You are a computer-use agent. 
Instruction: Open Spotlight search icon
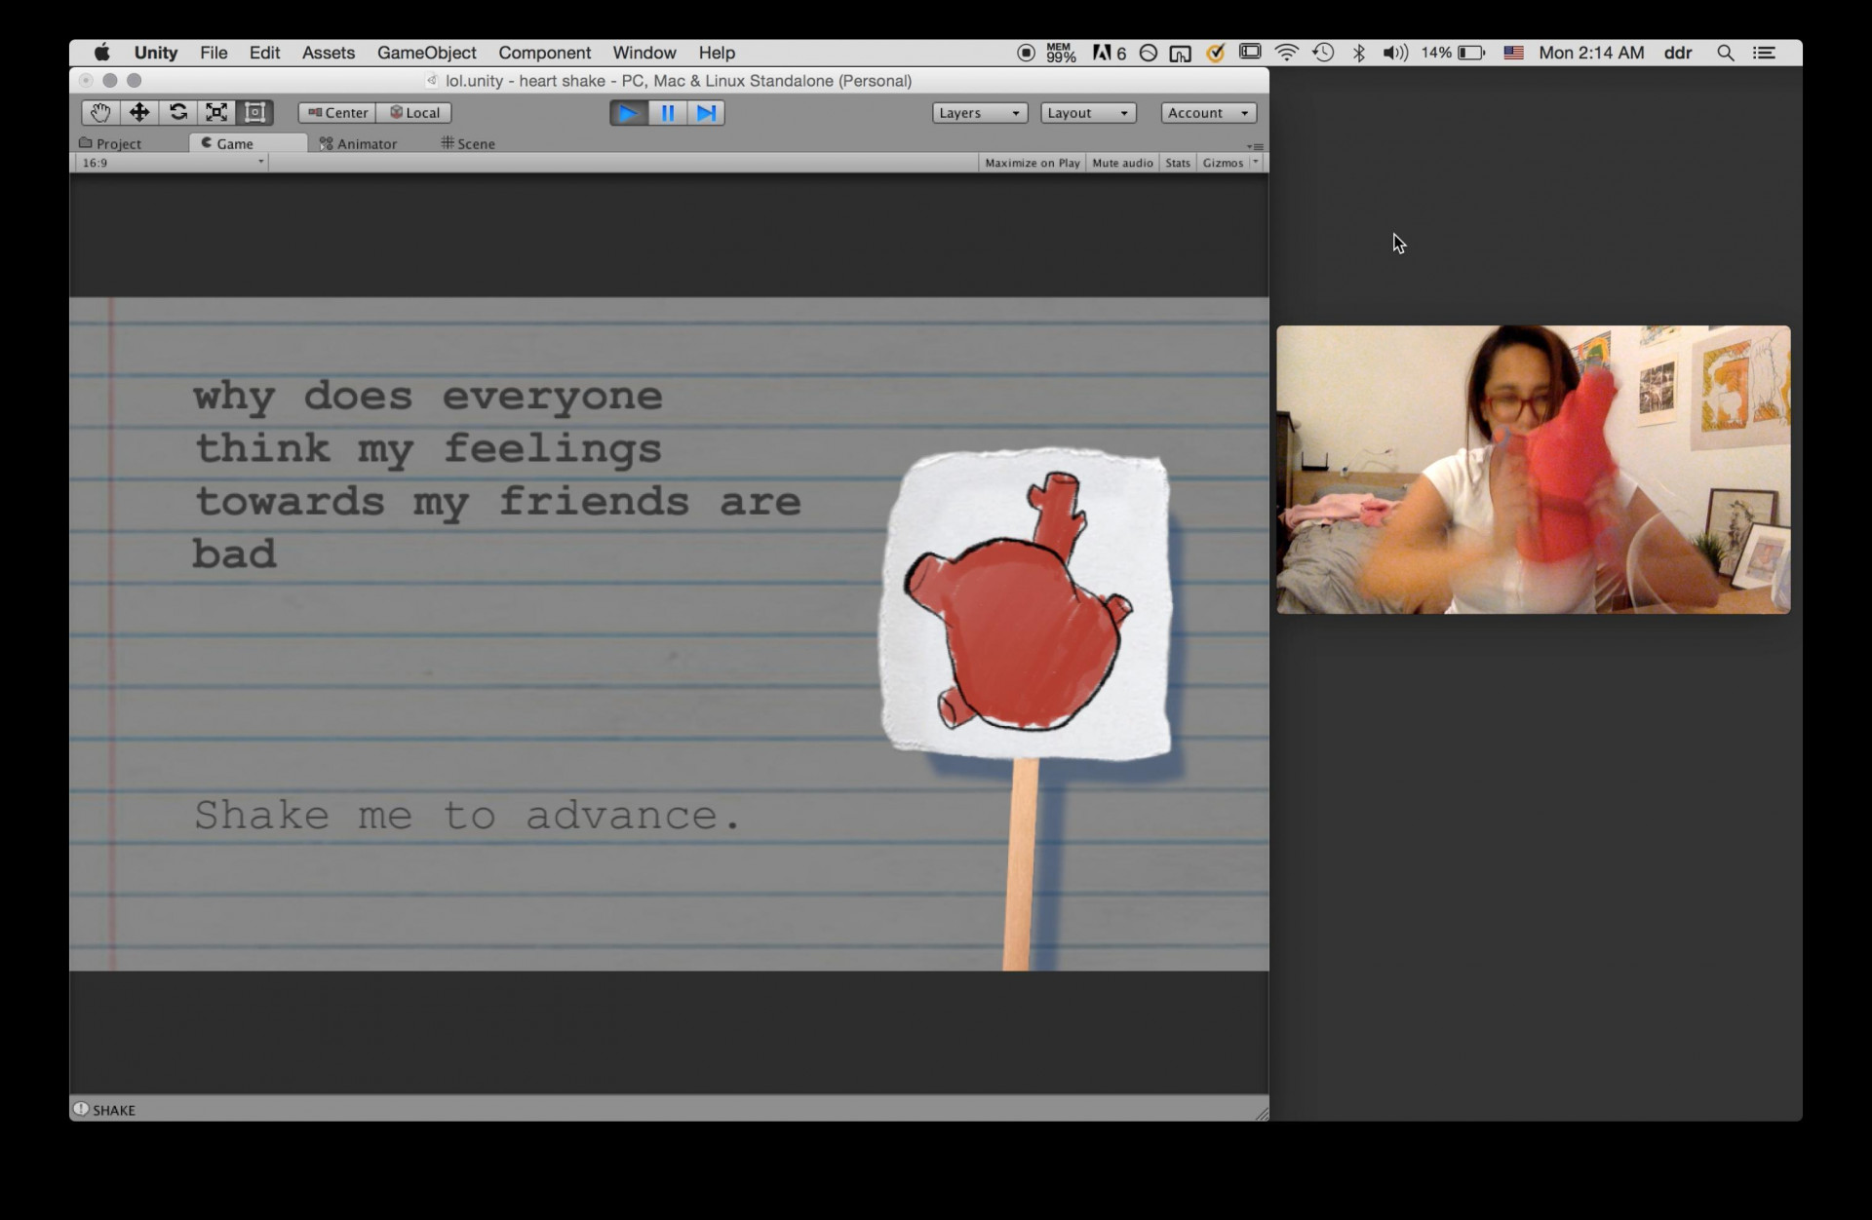(1725, 53)
